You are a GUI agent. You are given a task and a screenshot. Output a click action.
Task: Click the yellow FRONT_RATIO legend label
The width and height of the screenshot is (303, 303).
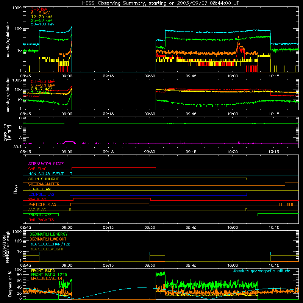pos(43,271)
